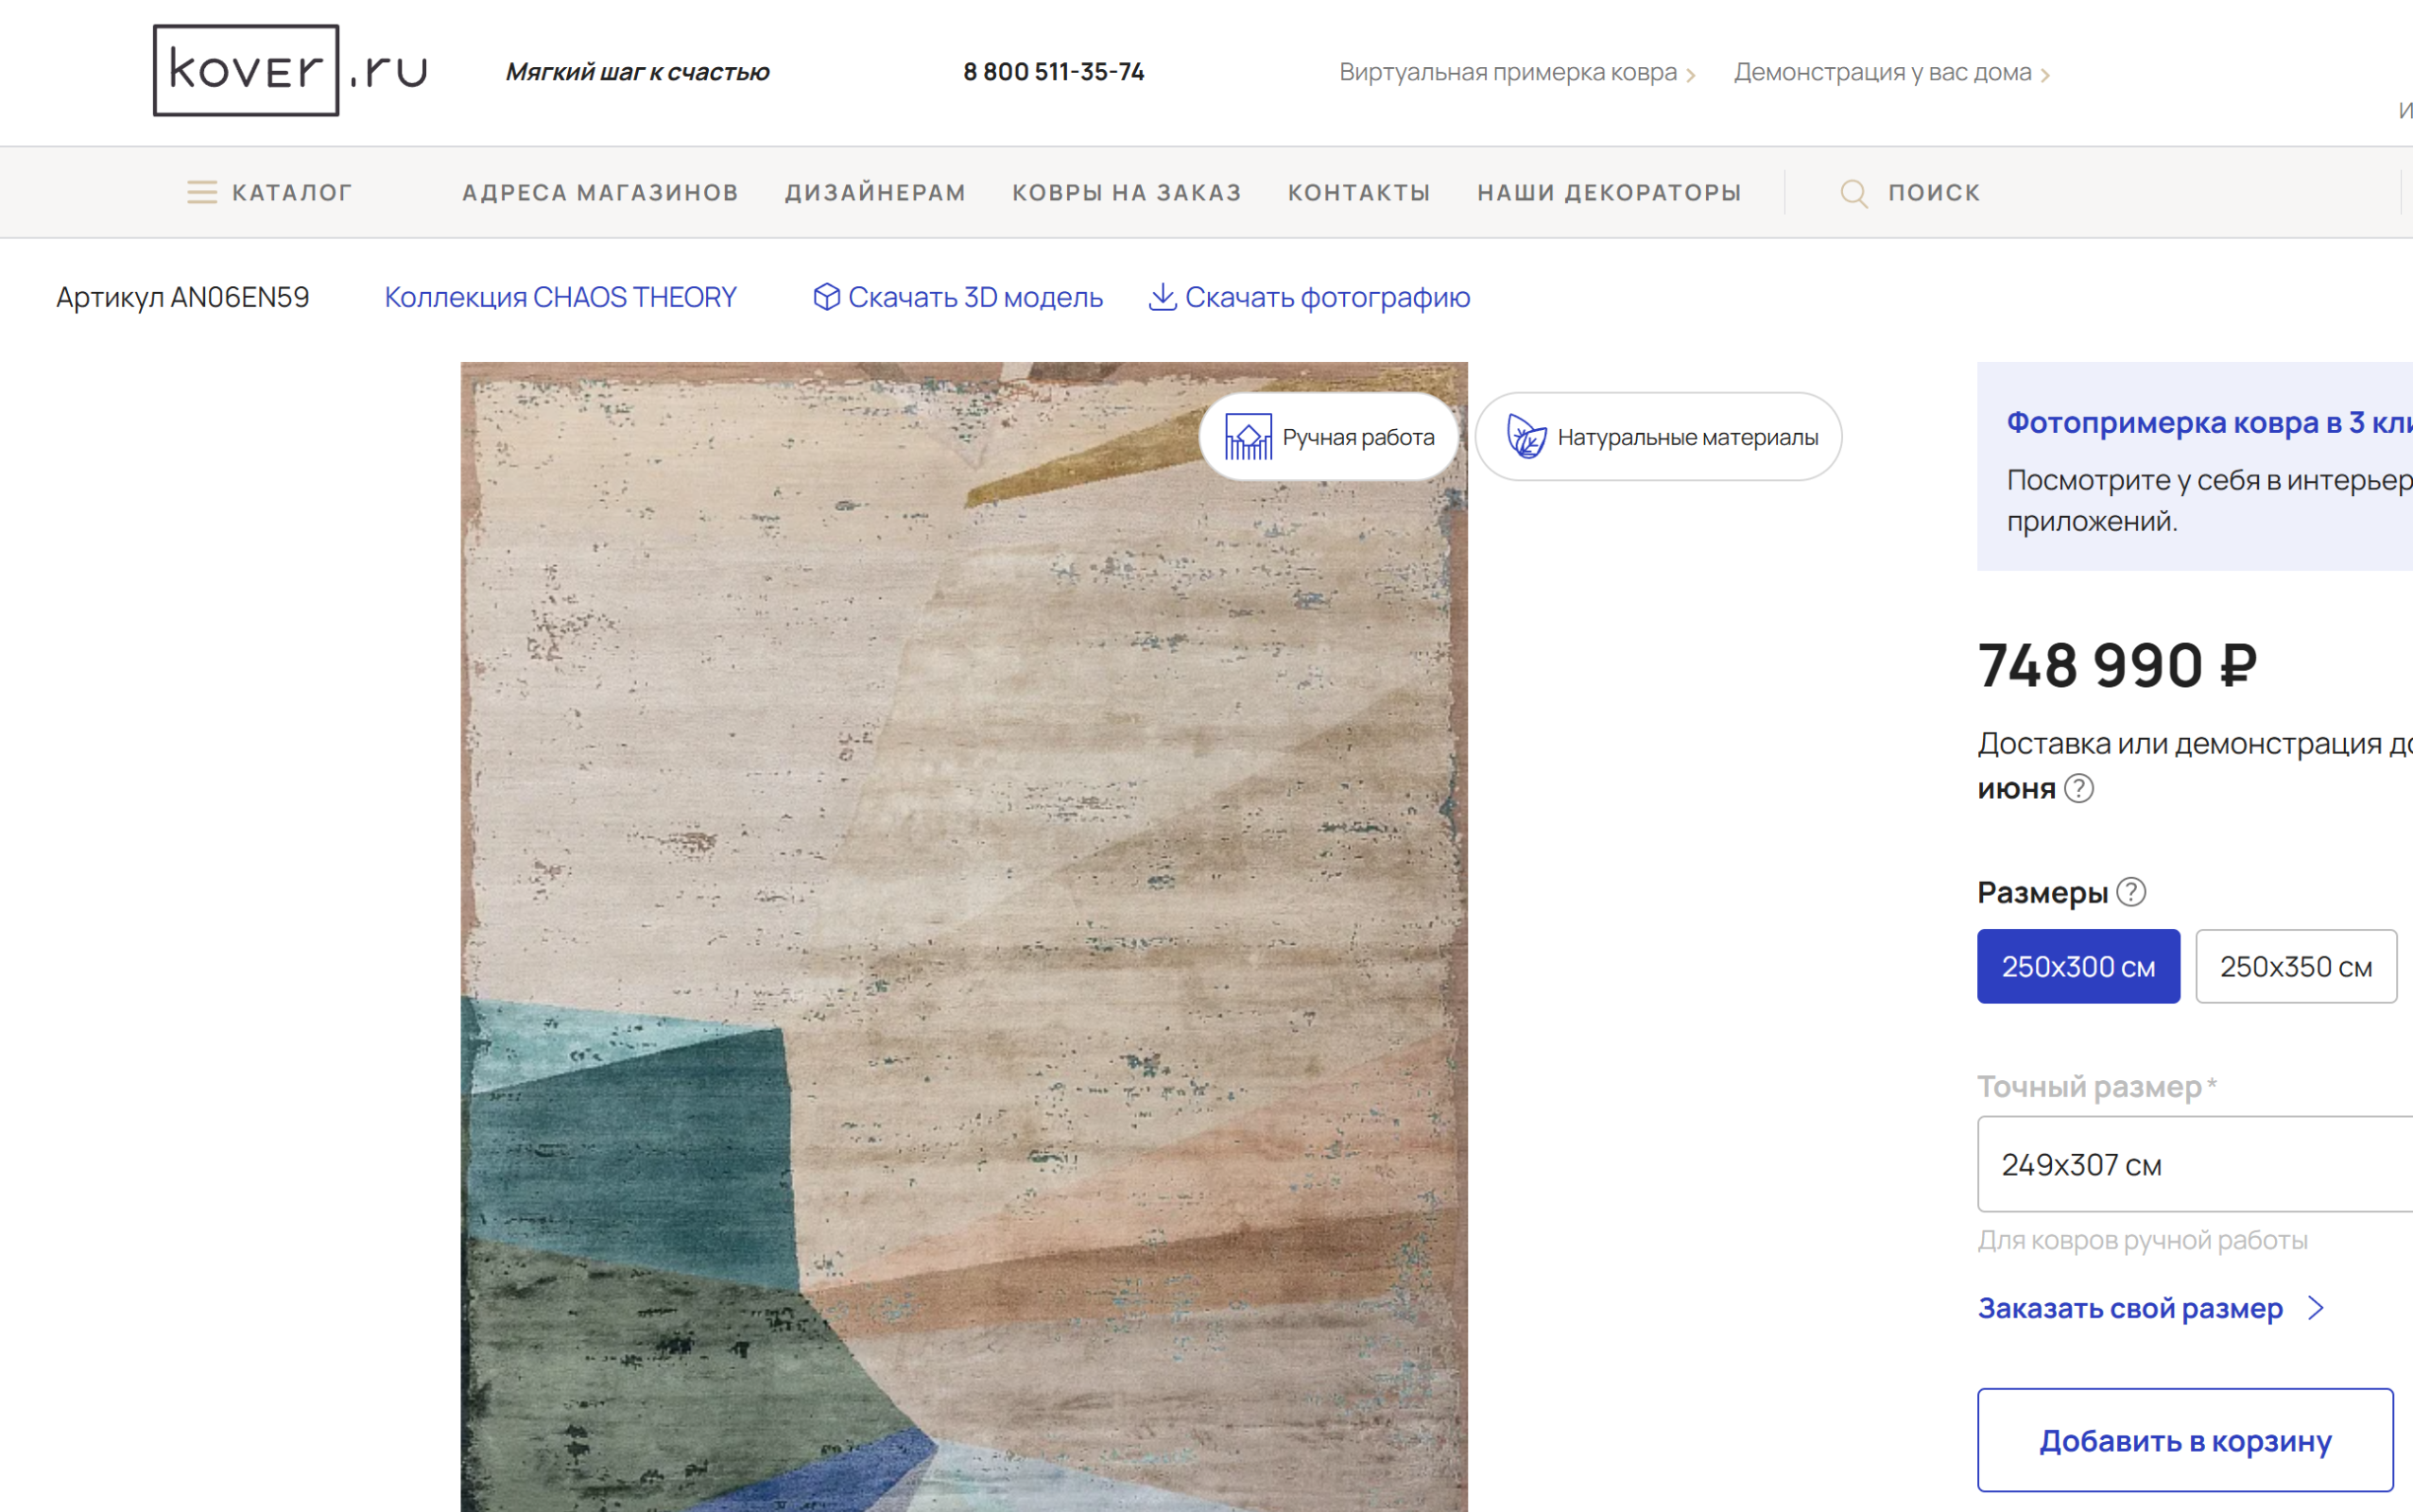This screenshot has height=1512, width=2413.
Task: Click the kover.ru logo
Action: (290, 70)
